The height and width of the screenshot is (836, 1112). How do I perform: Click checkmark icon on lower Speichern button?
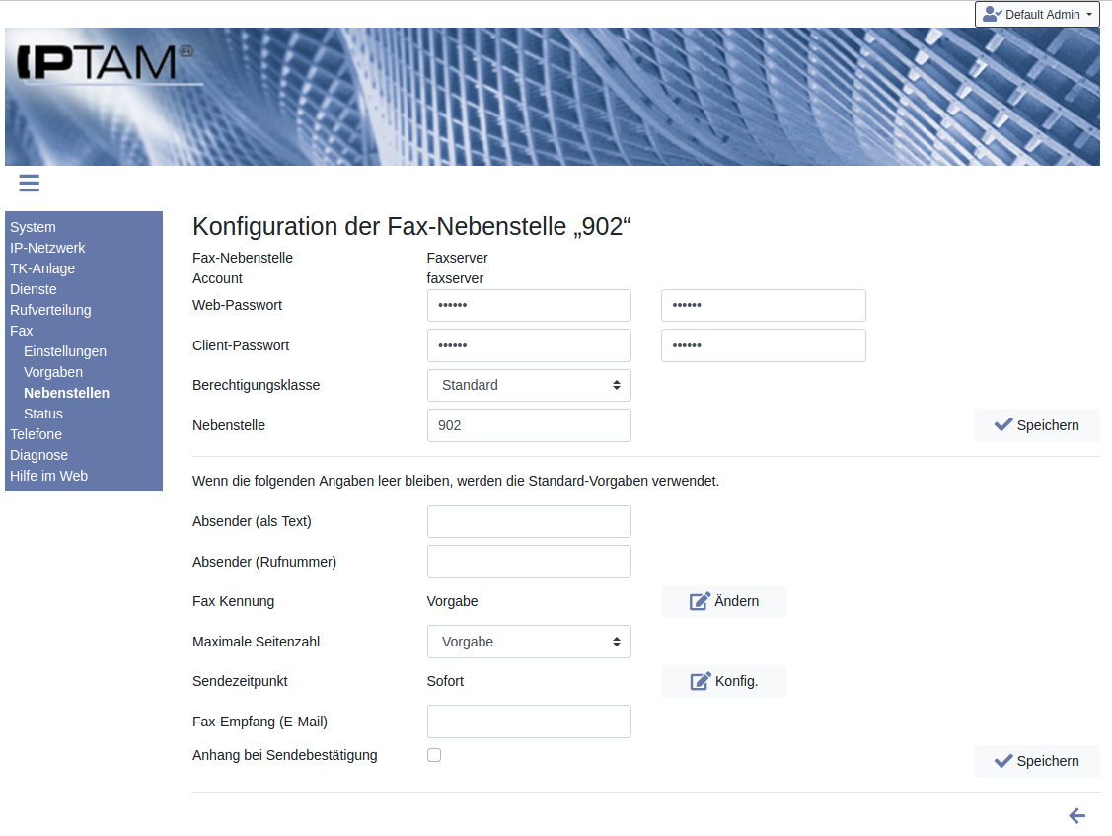(1003, 761)
